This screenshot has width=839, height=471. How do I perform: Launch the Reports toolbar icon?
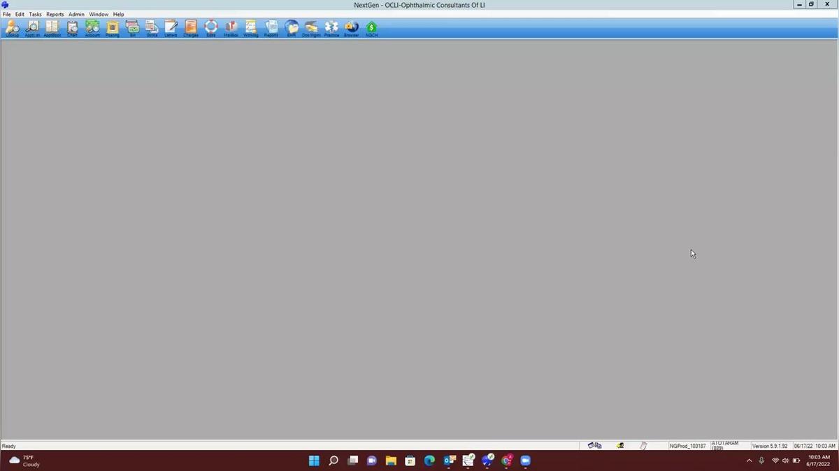[x=271, y=28]
